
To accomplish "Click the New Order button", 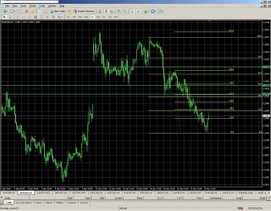I will 58,11.
